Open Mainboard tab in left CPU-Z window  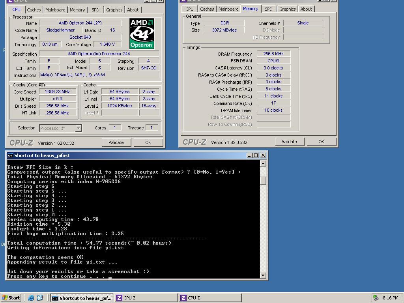(55, 10)
